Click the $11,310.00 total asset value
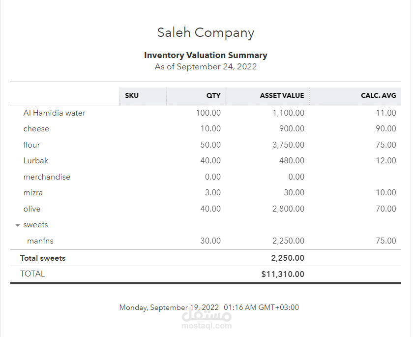 pos(283,275)
